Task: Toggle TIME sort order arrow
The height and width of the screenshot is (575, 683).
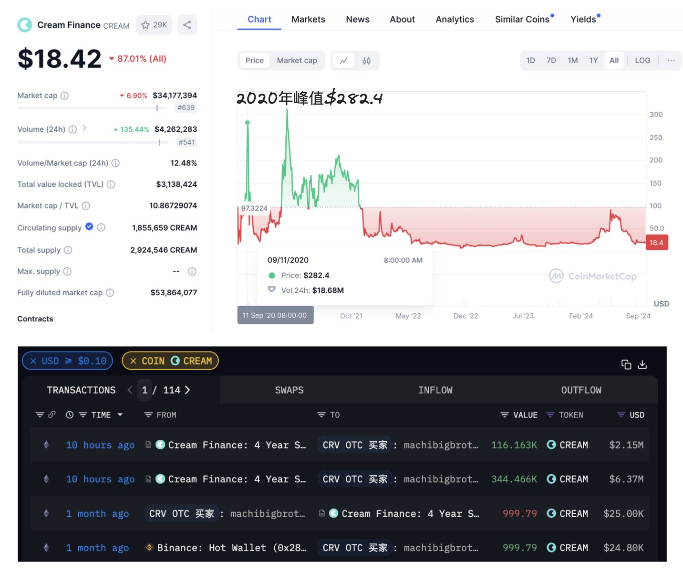Action: click(x=120, y=415)
